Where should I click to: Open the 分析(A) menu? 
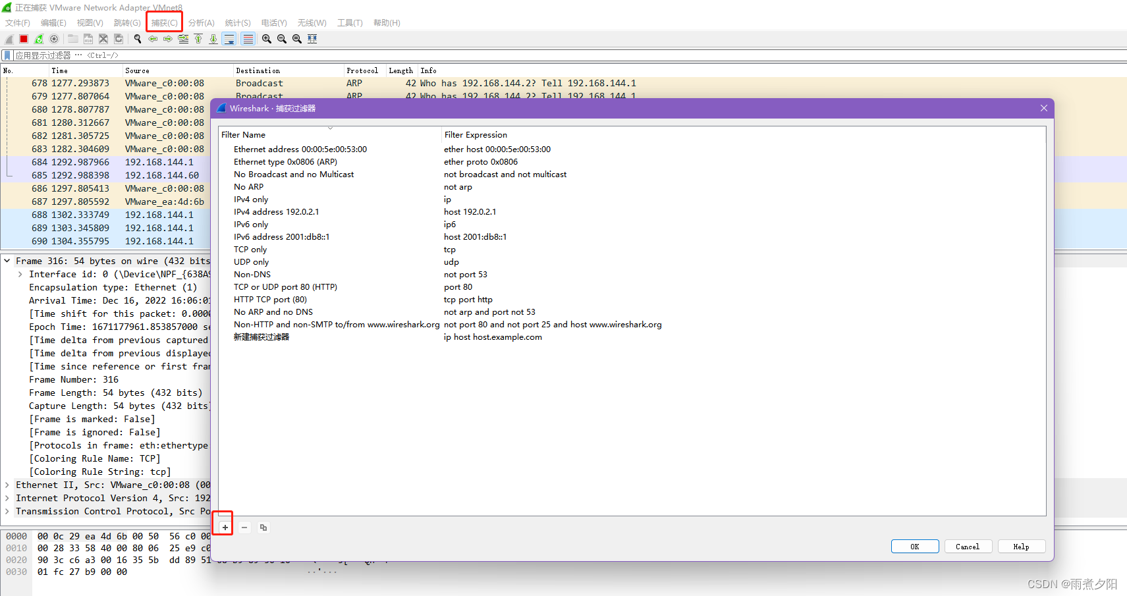202,23
